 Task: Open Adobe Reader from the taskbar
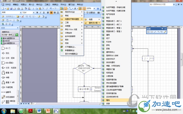30,111
